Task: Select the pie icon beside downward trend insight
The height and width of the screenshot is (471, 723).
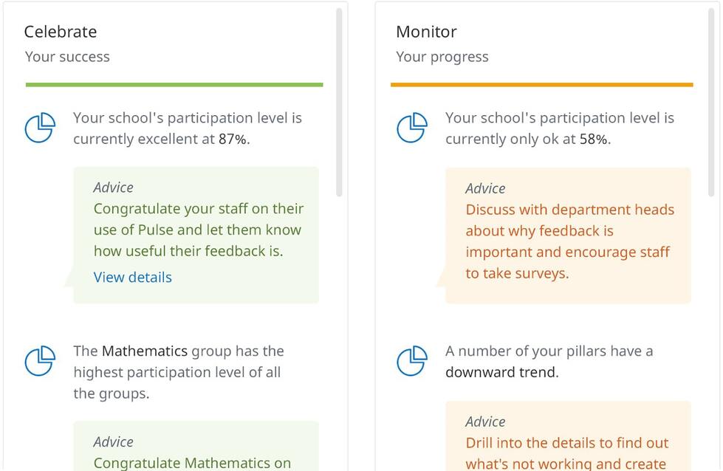Action: tap(412, 361)
